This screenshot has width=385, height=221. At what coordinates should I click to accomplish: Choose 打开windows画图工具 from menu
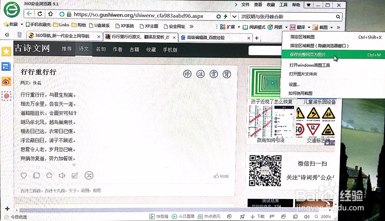310,65
